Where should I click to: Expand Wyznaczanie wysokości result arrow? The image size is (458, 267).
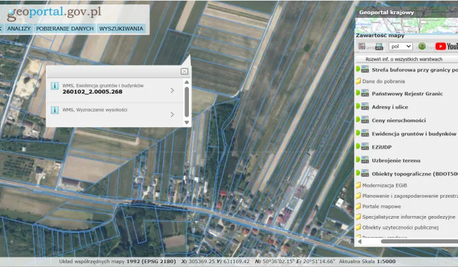[172, 114]
